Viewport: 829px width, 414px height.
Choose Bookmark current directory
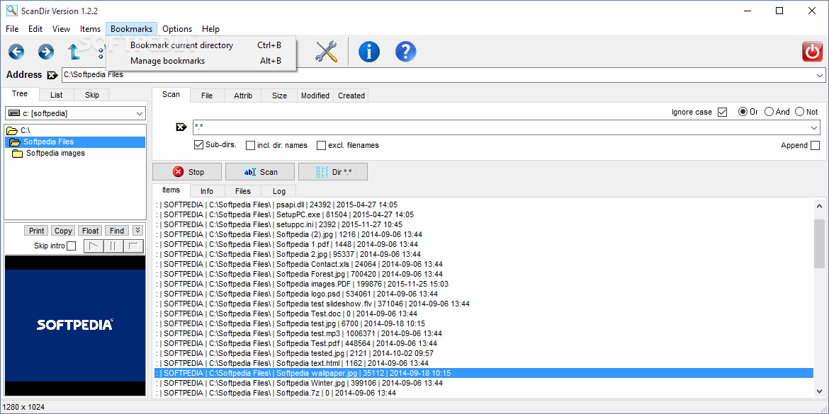201,45
